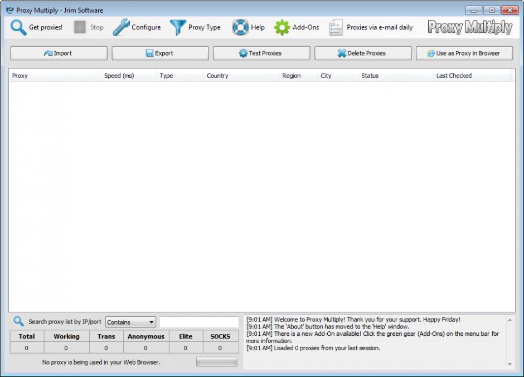The height and width of the screenshot is (377, 524).
Task: Open Configure with the wrench icon
Action: (x=121, y=27)
